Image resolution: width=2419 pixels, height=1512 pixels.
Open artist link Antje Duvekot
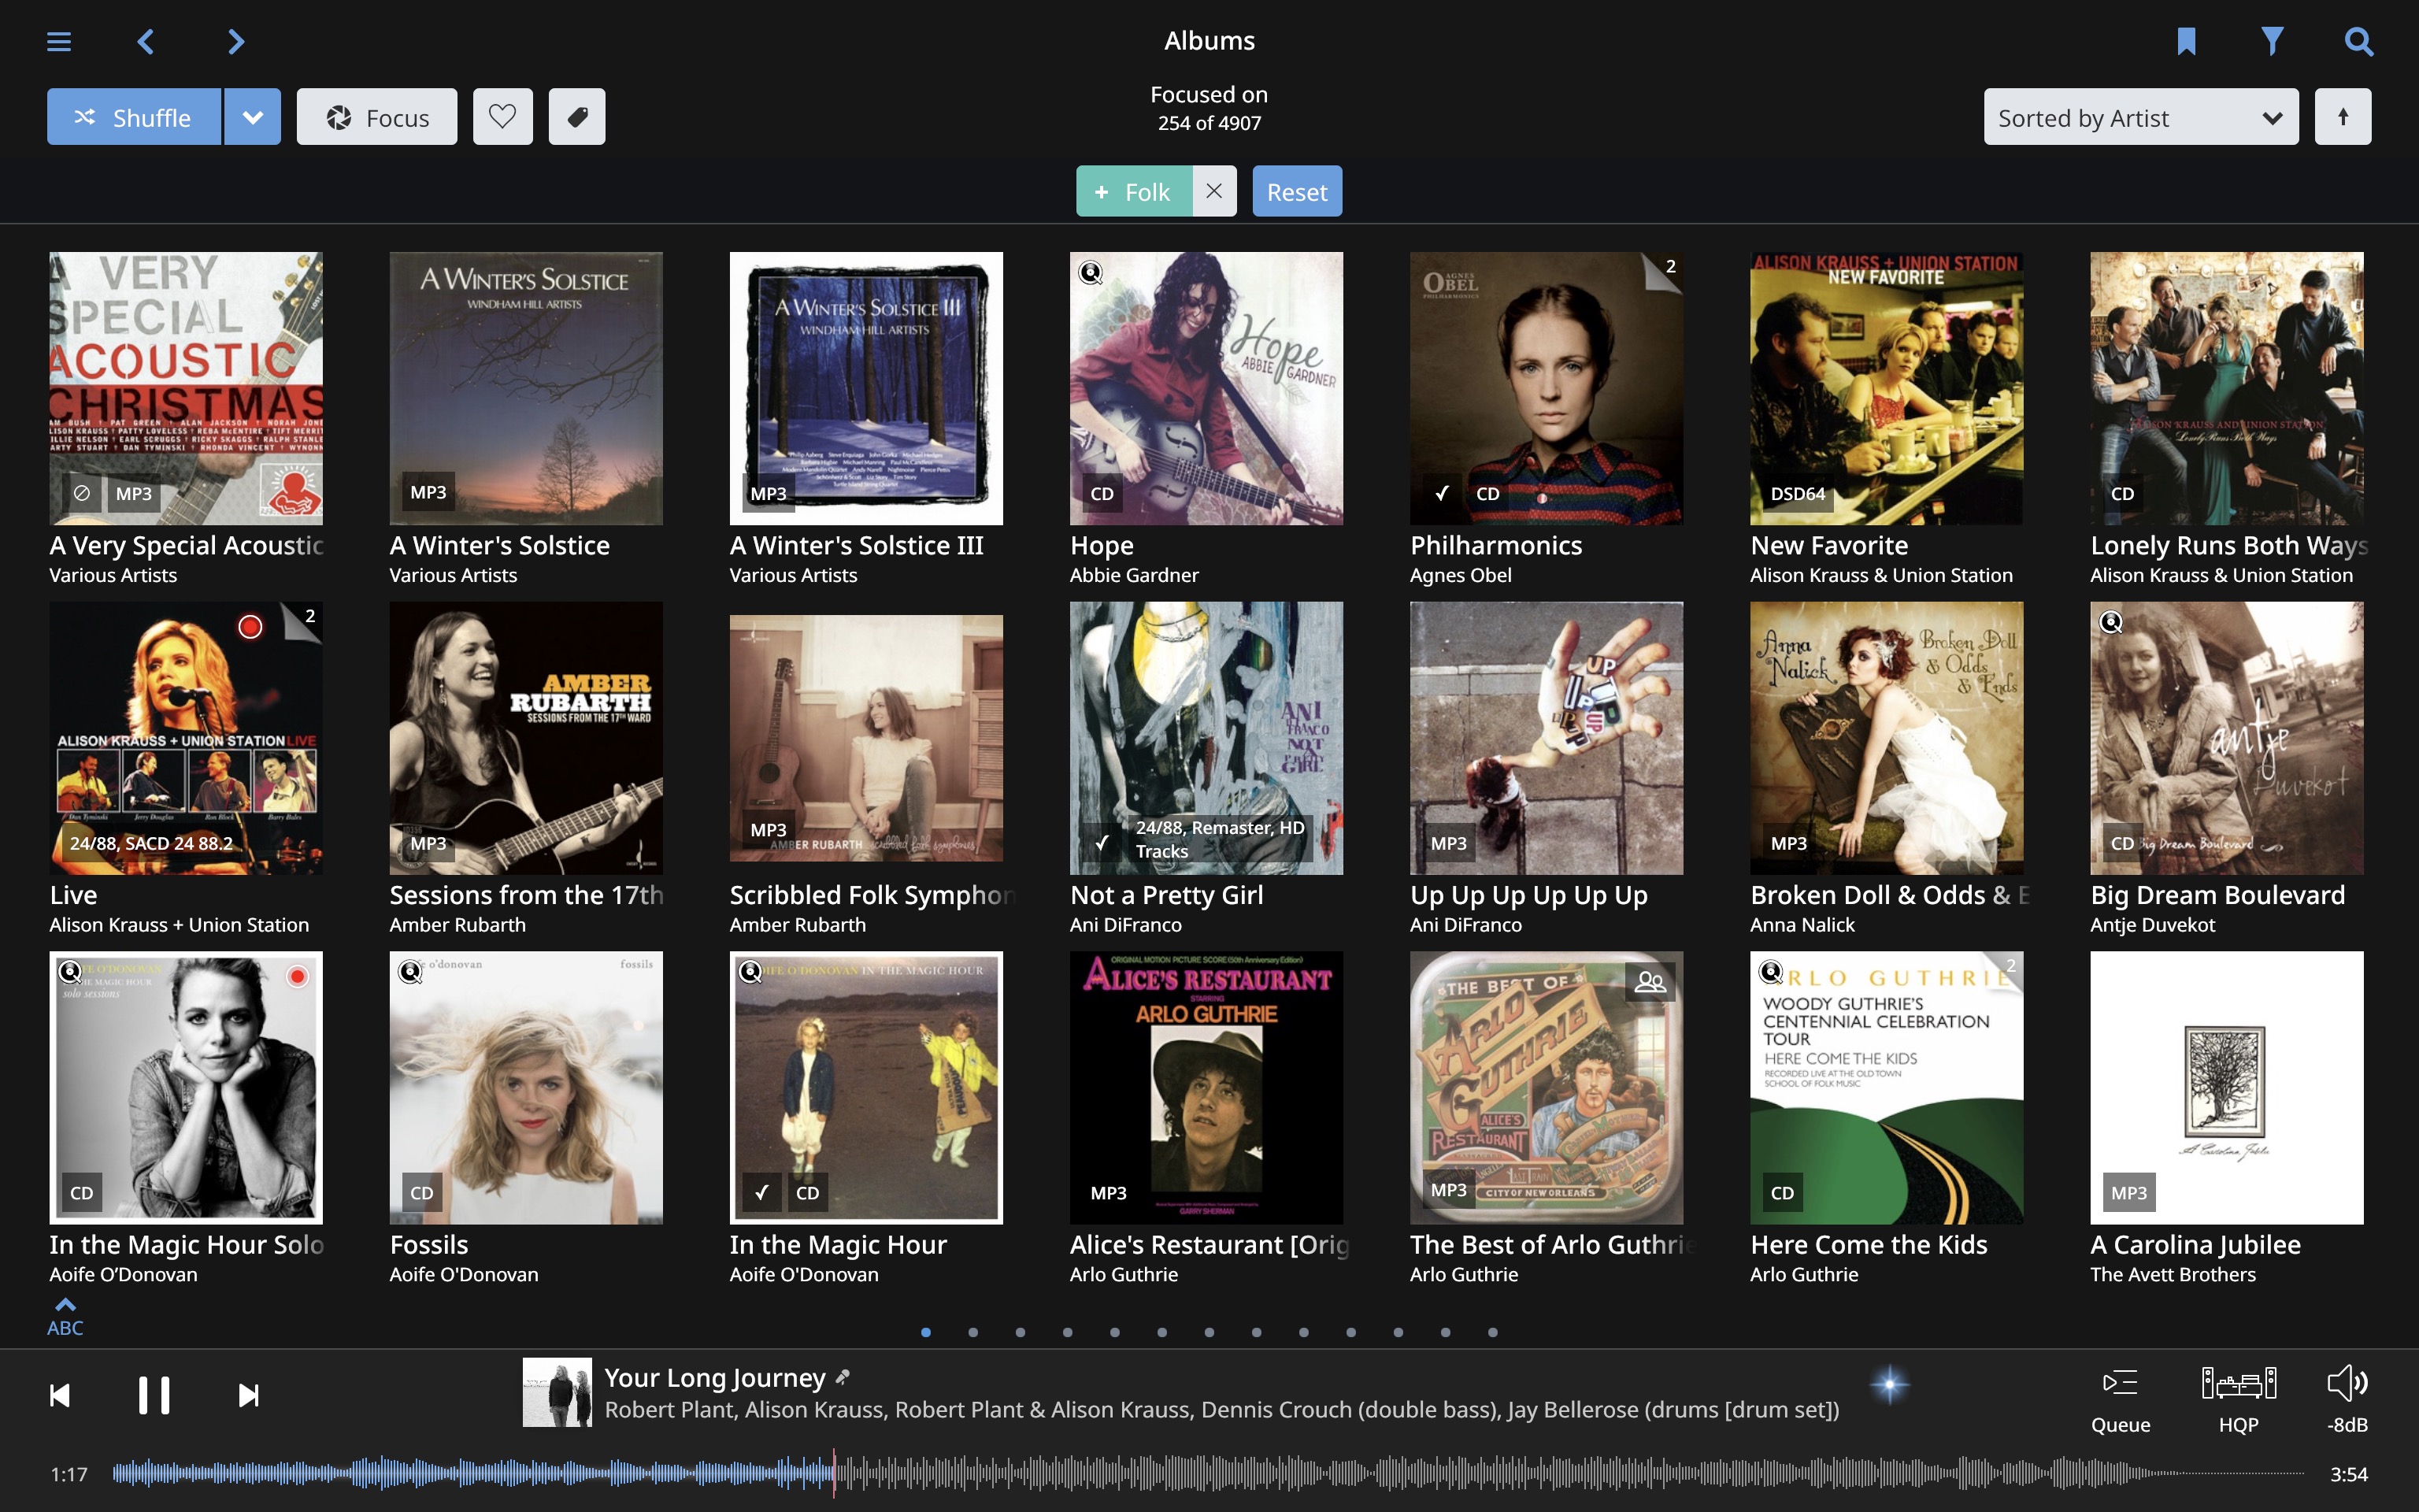[2152, 925]
